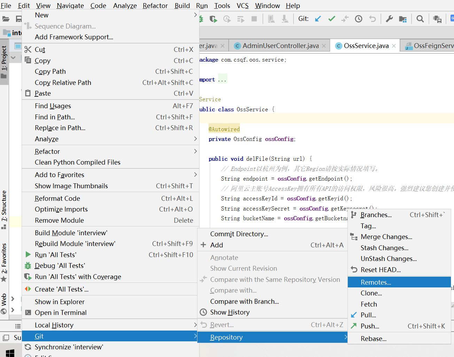Click the Search Everywhere magnifier icon
This screenshot has width=454, height=357.
tap(420, 19)
